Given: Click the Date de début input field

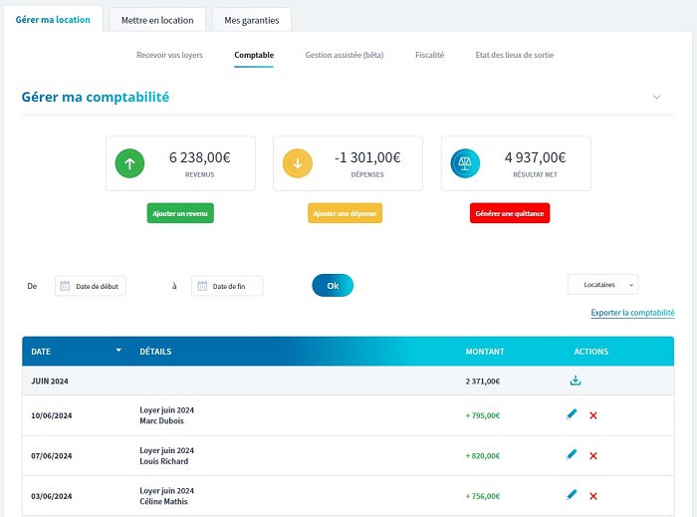Looking at the screenshot, I should (91, 287).
